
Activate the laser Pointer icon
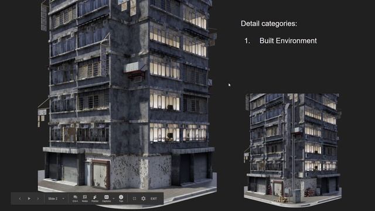[95, 198]
